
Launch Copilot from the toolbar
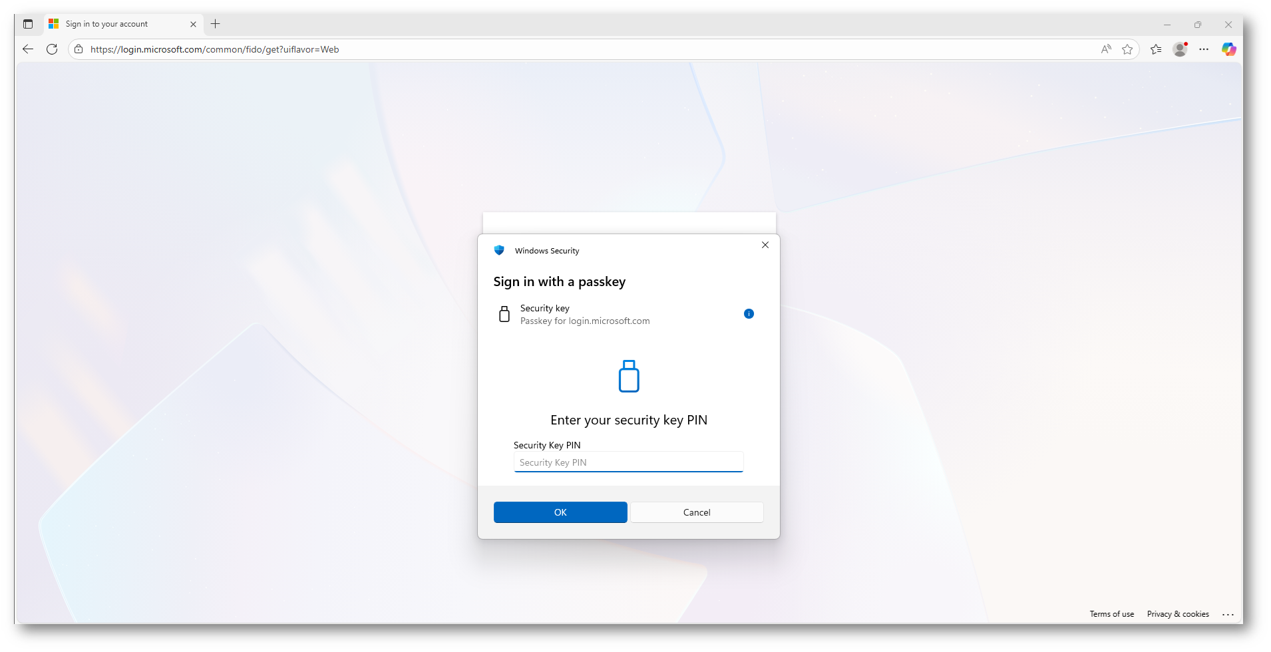(x=1228, y=49)
